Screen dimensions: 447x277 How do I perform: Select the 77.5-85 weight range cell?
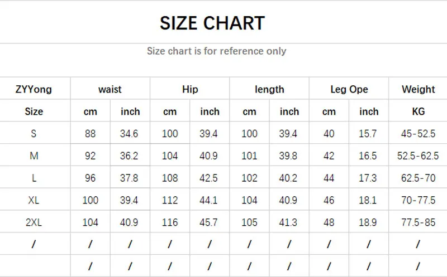coord(418,222)
